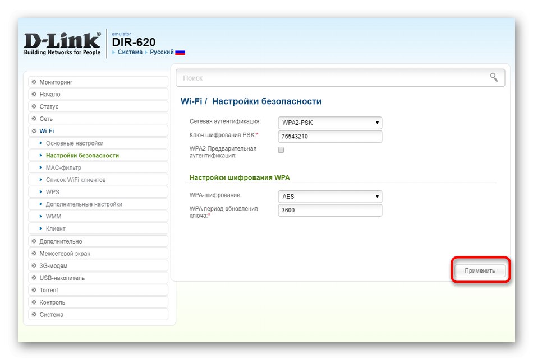Click the PSK encryption key field
The image size is (533, 360).
pos(330,137)
